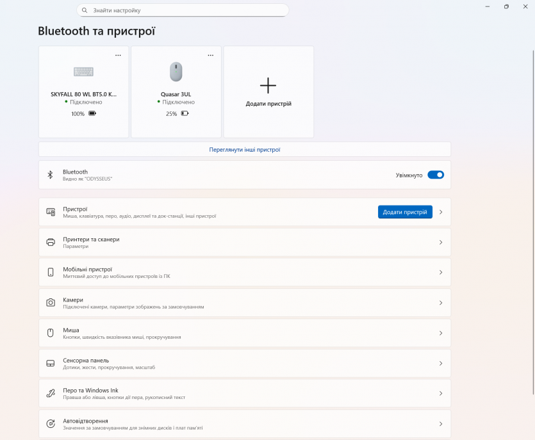The width and height of the screenshot is (535, 440).
Task: Click the Миша mouse icon
Action: click(x=51, y=333)
